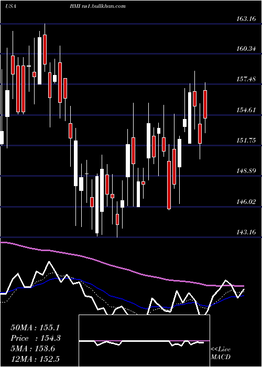Click the 148.89 price level label
Viewport: 262px width, 367px height.
point(246,171)
